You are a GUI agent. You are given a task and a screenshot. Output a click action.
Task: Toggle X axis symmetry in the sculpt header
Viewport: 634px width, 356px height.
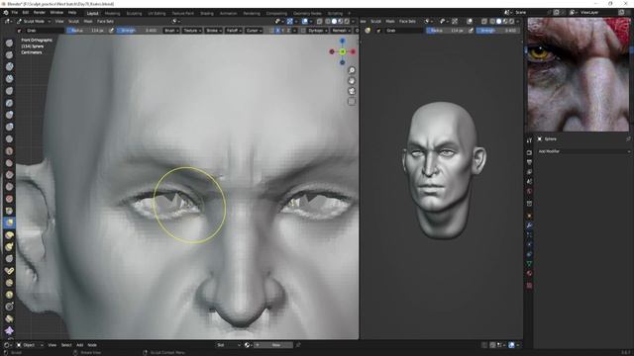point(277,31)
